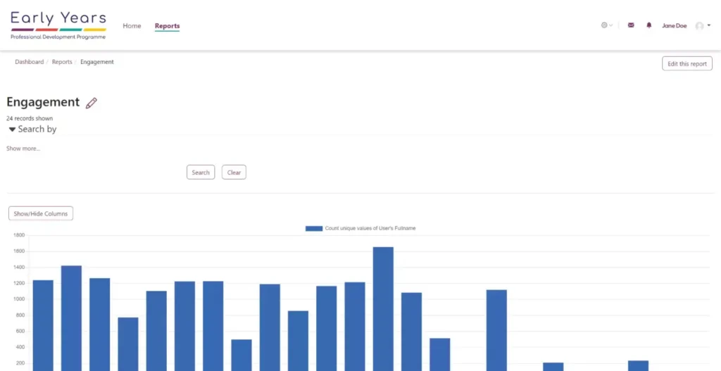This screenshot has width=721, height=371.
Task: Click the user avatar picture
Action: [699, 26]
